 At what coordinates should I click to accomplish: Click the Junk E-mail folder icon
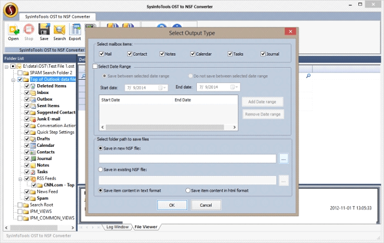[33, 119]
